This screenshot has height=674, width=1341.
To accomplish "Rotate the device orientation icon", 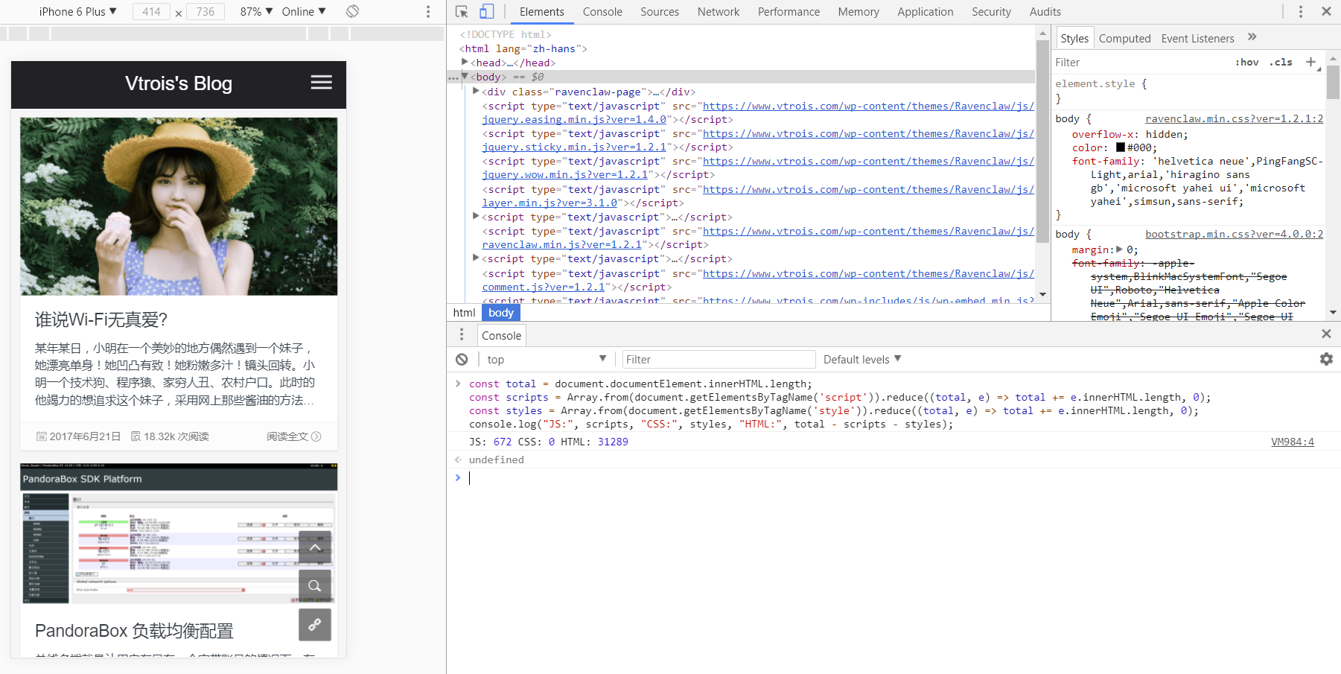I will point(353,11).
